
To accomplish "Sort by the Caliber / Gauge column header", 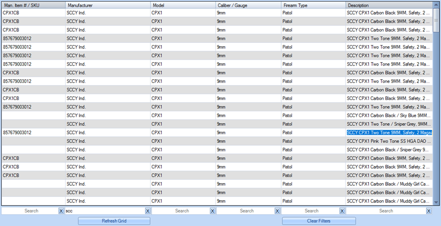I will (249, 5).
